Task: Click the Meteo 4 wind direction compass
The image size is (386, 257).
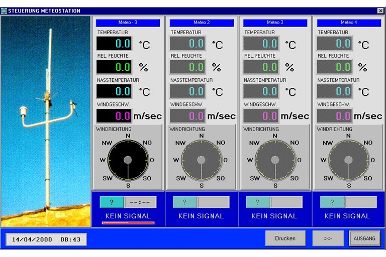Action: coord(349,160)
